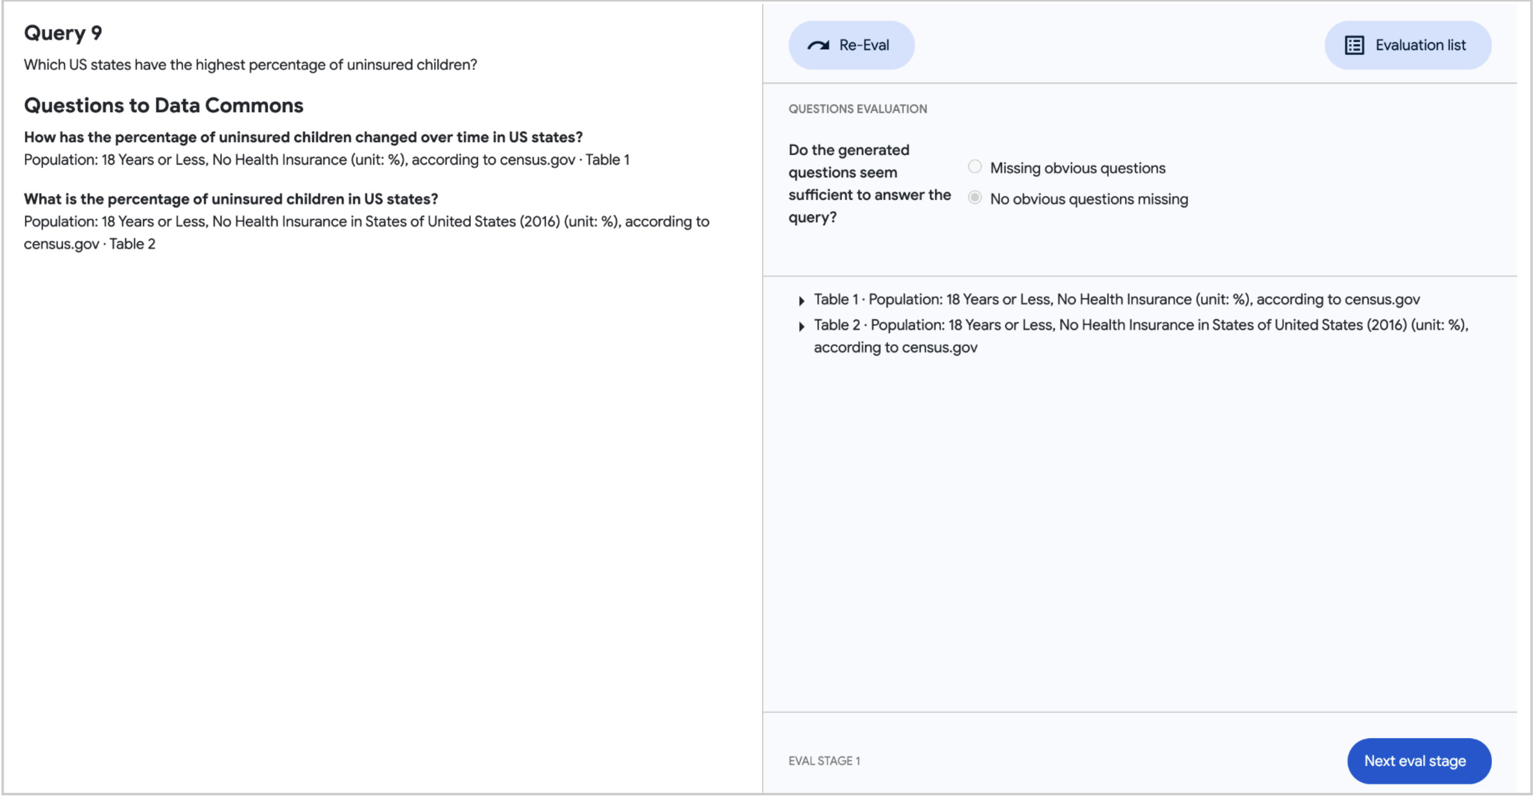
Task: Click the Re-Eval curved arrow icon
Action: coord(818,45)
